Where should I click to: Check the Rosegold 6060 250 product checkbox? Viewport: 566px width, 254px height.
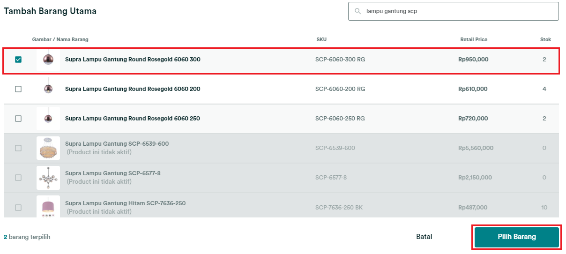[18, 119]
